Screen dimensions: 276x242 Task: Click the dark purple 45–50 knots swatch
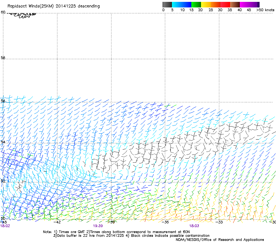click(x=254, y=4)
